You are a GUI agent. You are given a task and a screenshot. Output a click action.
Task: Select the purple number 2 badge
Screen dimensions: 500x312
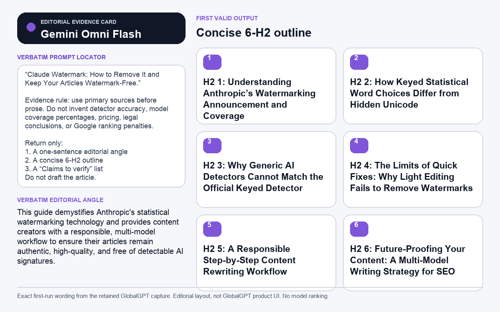click(359, 62)
